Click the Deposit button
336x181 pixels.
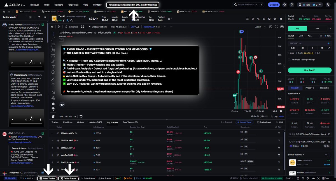274,5
